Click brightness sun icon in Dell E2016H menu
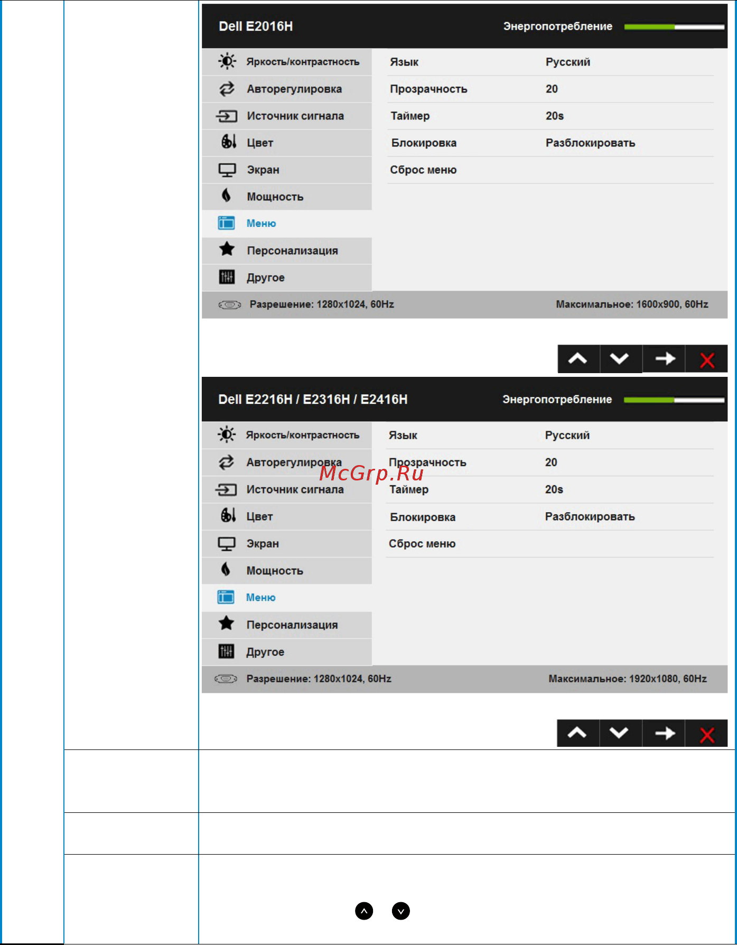 (227, 61)
